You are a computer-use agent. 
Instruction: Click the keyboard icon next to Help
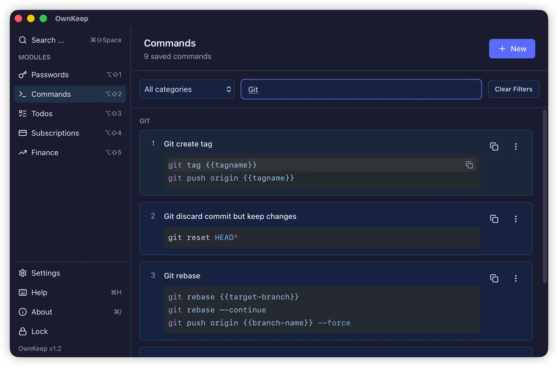point(23,292)
